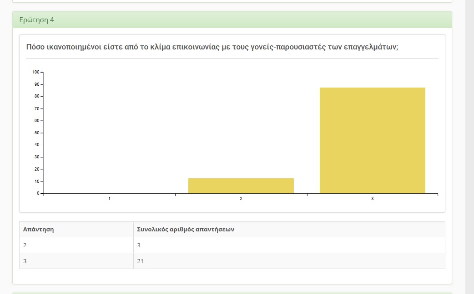
Task: Click the Απάντηση column header
Action: (39, 229)
